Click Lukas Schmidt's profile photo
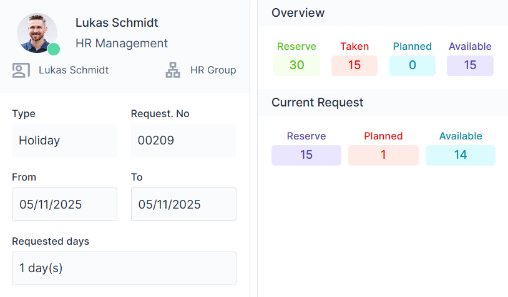Screen dimensions: 508x297 (x=37, y=32)
